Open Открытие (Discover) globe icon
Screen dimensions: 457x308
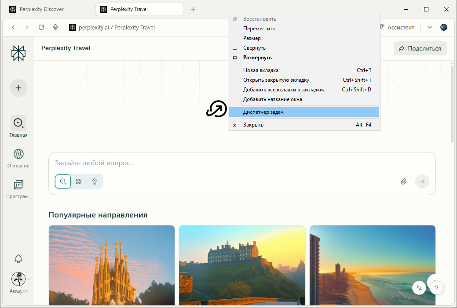pyautogui.click(x=18, y=154)
